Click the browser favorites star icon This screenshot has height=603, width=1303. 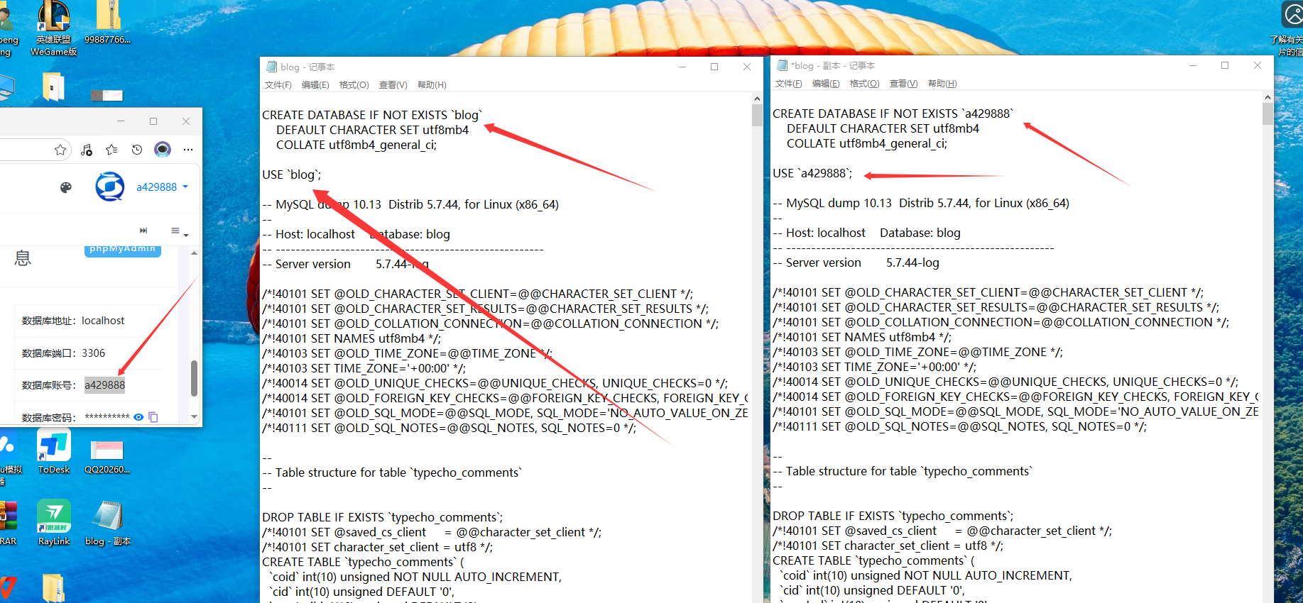point(60,150)
